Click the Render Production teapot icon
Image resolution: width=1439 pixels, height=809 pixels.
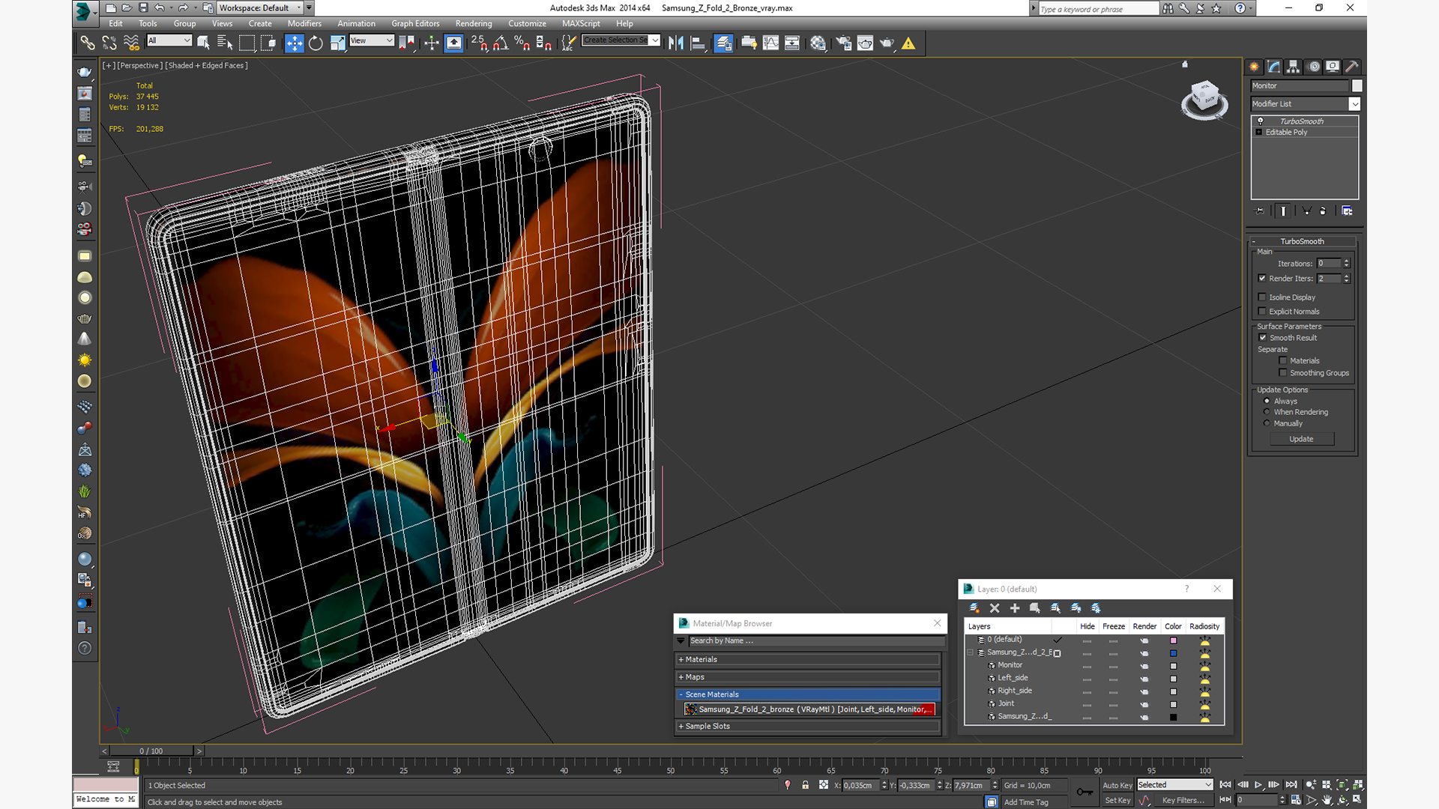point(887,43)
